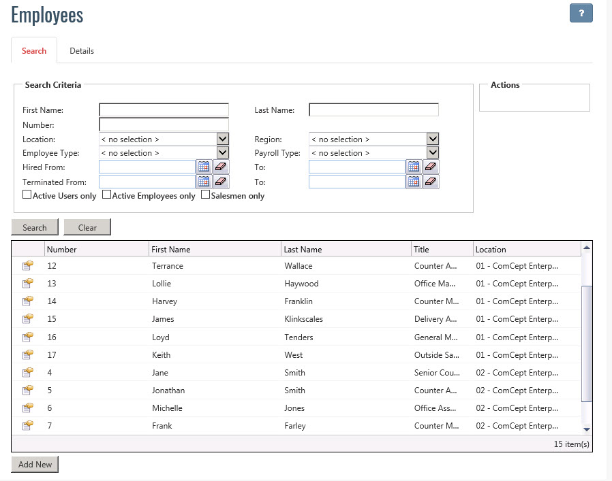The width and height of the screenshot is (612, 481).
Task: Click the First Name input field
Action: [164, 110]
